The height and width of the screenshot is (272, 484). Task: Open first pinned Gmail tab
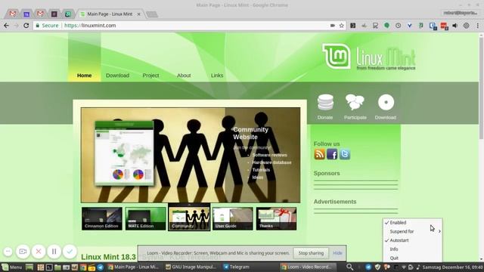coord(13,14)
